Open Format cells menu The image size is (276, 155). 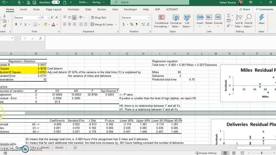tap(218, 21)
